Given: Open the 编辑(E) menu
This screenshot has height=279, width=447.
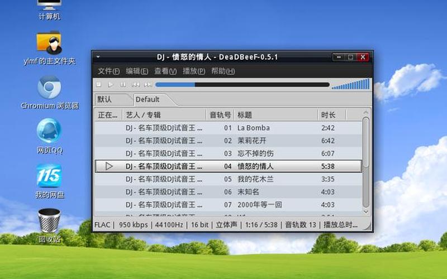Looking at the screenshot, I should pyautogui.click(x=137, y=71).
